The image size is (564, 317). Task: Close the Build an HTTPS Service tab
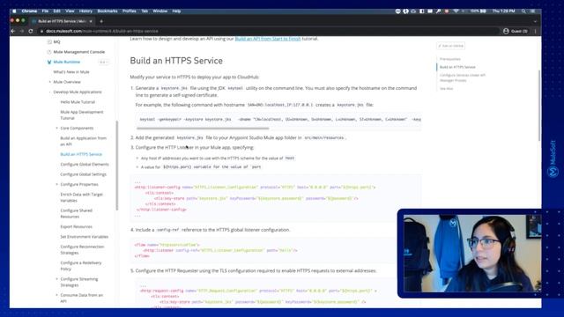(91, 21)
